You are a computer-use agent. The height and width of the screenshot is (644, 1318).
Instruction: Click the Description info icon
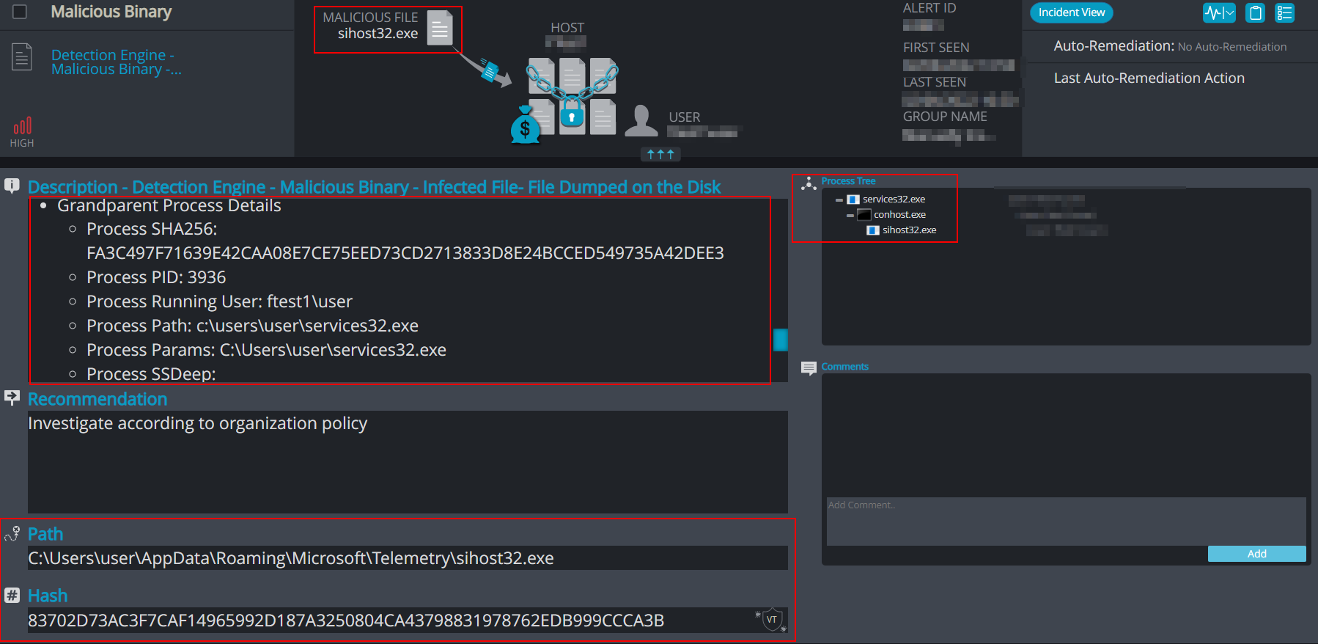12,186
